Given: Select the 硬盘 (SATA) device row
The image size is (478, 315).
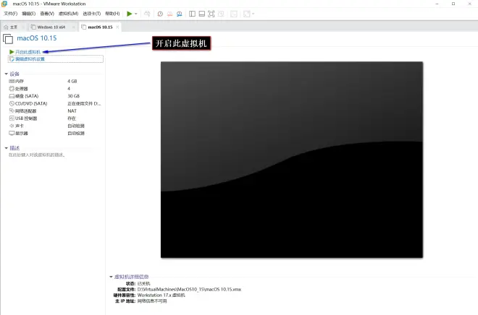Looking at the screenshot, I should click(55, 96).
